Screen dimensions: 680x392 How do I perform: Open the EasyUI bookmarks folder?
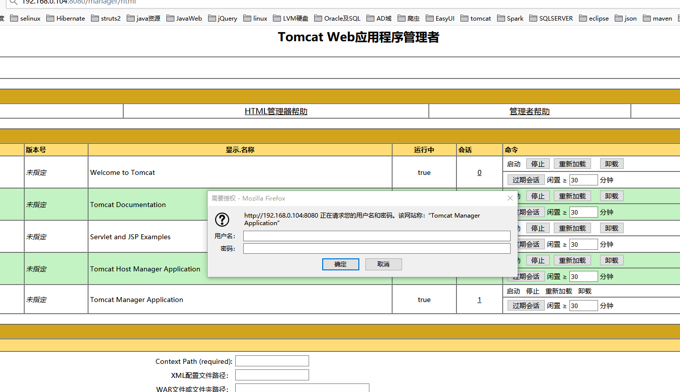440,19
